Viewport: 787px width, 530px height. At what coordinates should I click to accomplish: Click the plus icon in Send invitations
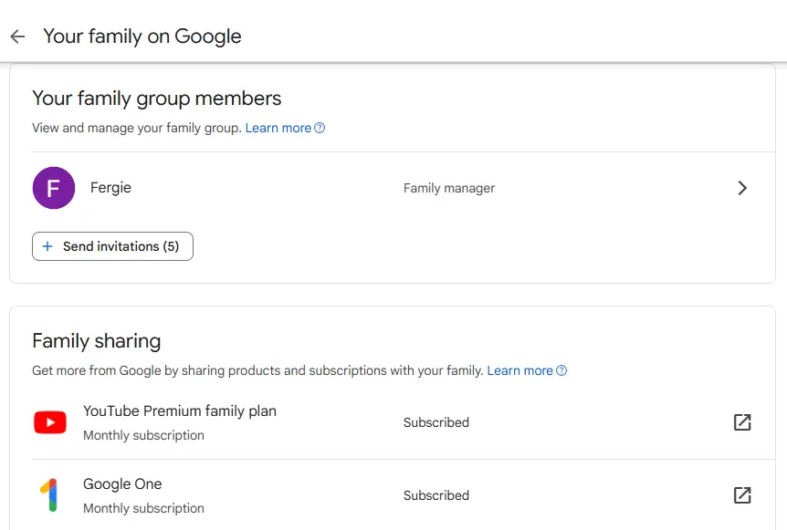(x=47, y=246)
